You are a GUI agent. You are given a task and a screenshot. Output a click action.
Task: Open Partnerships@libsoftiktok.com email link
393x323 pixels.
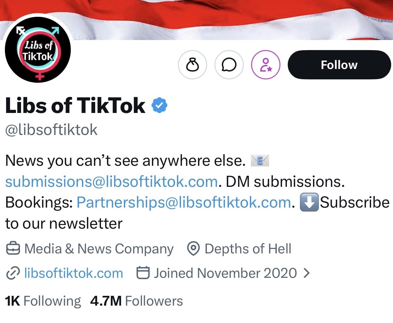(x=184, y=202)
